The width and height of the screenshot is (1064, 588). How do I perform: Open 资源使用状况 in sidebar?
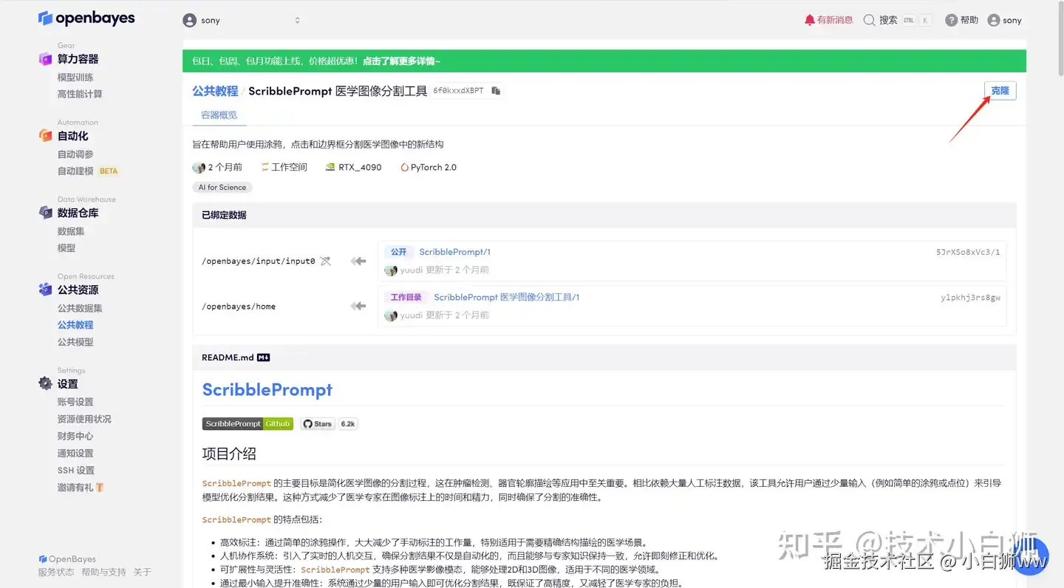coord(84,419)
